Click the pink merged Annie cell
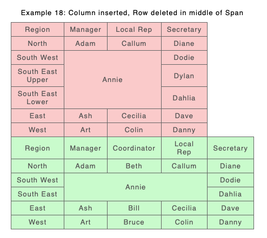Image resolution: width=267 pixels, height=238 pixels. pyautogui.click(x=112, y=79)
